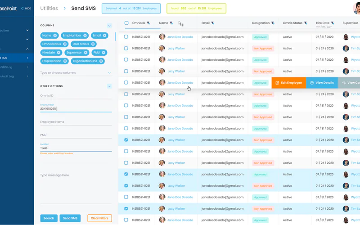Screen dimensions: 360x225
Task: Expand the second sidebar menu chevron
Action: (27, 39)
